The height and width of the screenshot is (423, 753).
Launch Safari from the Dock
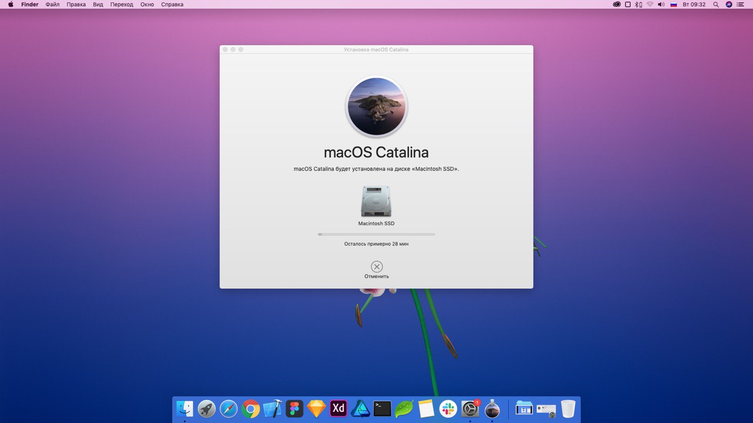(x=229, y=409)
